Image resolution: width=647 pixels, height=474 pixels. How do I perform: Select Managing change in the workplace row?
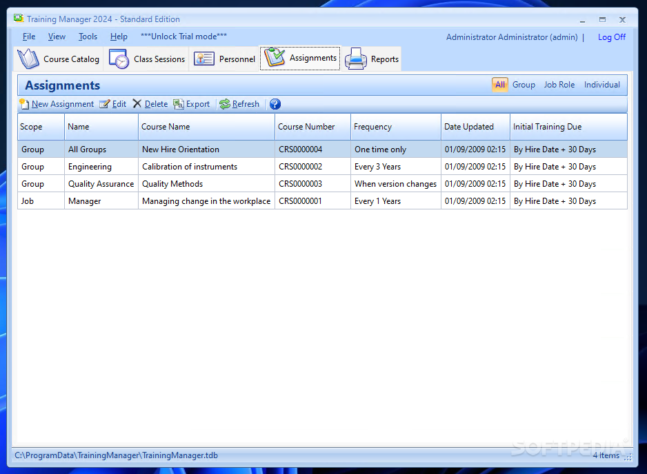coord(322,201)
